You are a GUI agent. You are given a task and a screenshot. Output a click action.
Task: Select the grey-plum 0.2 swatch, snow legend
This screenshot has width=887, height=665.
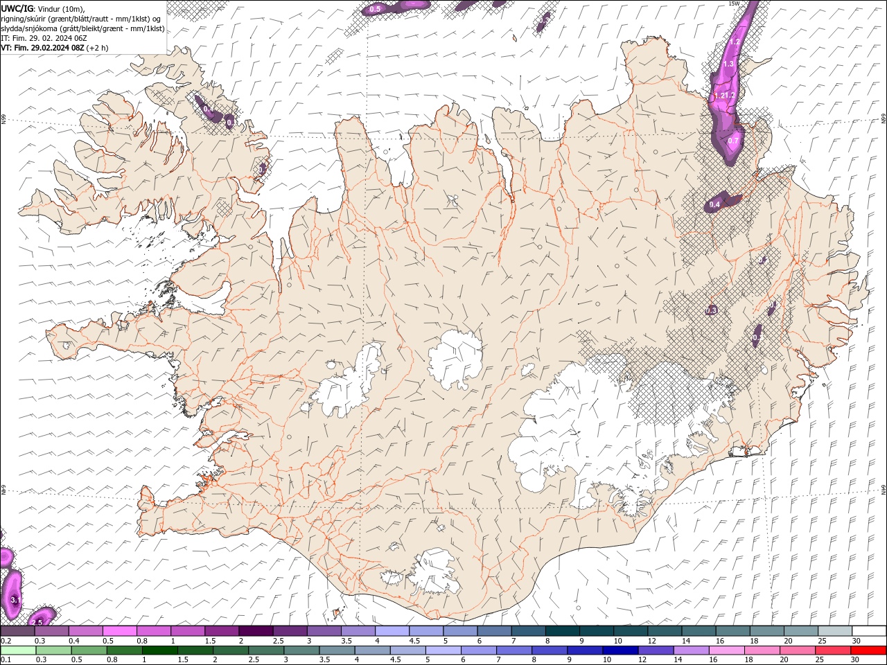[x=17, y=631]
